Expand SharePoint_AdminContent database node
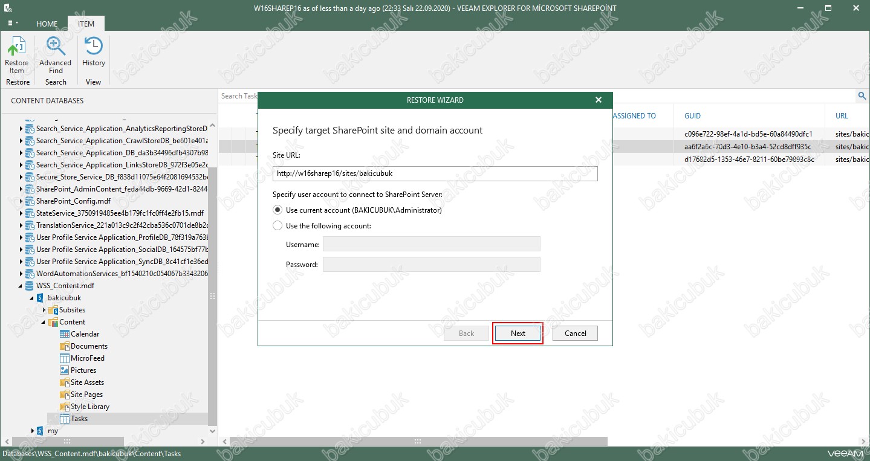Image resolution: width=870 pixels, height=461 pixels. coord(21,189)
